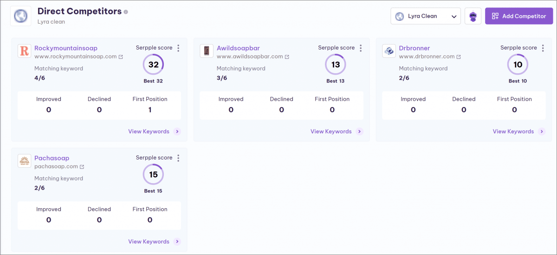
Task: Click the Serpple score 10 circle
Action: point(518,65)
